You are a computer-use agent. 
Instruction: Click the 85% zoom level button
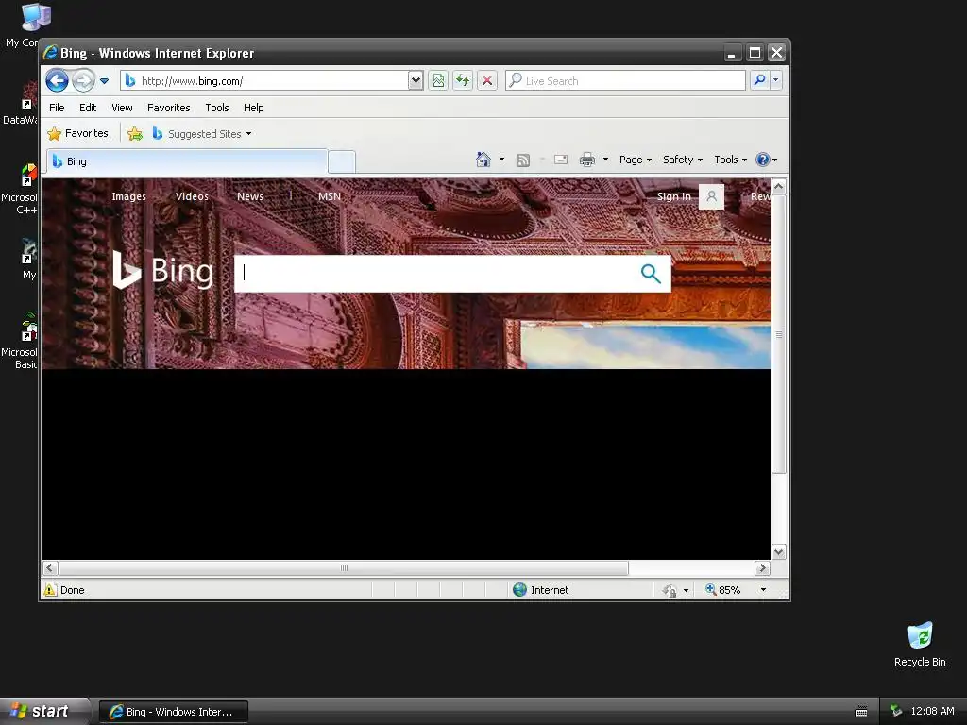[x=722, y=590]
